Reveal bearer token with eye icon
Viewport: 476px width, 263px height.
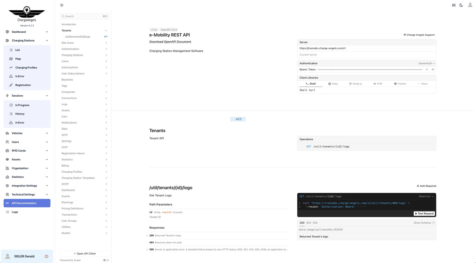[x=433, y=70]
